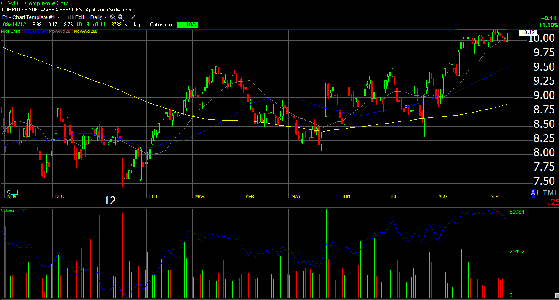Click the bar chart icon beside Edit
Viewport: 559px width, 300px height.
point(71,17)
